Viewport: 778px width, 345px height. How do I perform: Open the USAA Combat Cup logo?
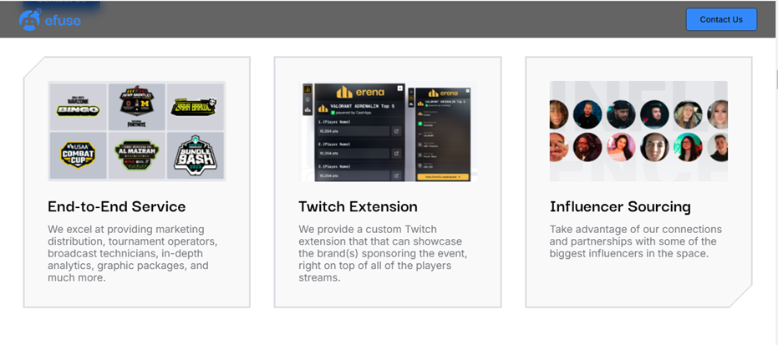tap(78, 155)
